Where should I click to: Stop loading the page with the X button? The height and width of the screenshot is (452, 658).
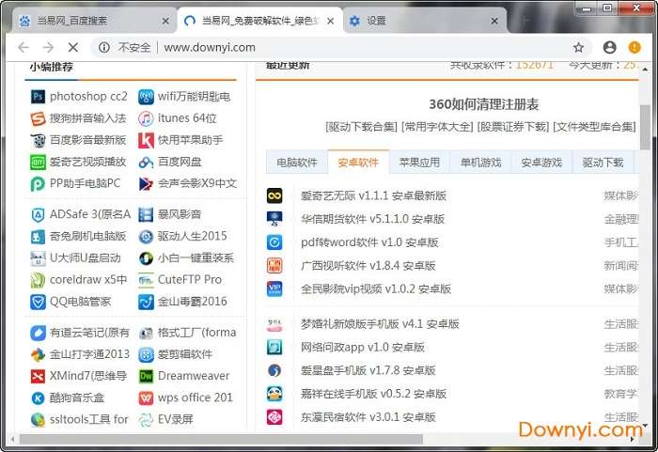click(x=73, y=47)
